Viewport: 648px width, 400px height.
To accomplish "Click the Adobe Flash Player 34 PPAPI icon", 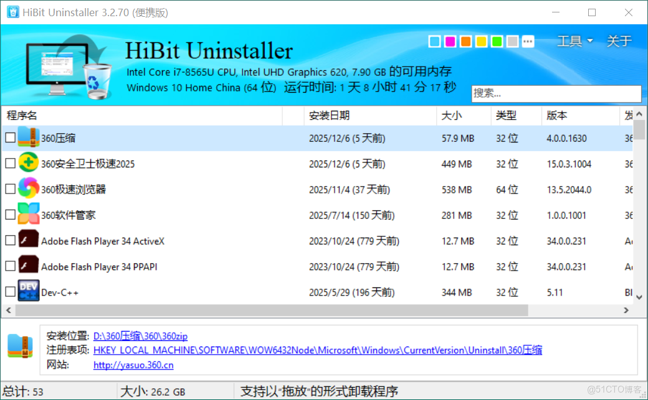I will tap(28, 266).
